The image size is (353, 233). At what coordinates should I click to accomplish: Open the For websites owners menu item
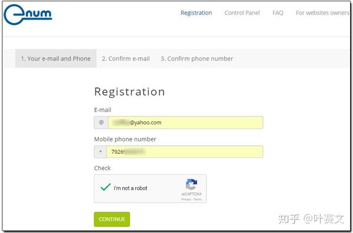(322, 13)
